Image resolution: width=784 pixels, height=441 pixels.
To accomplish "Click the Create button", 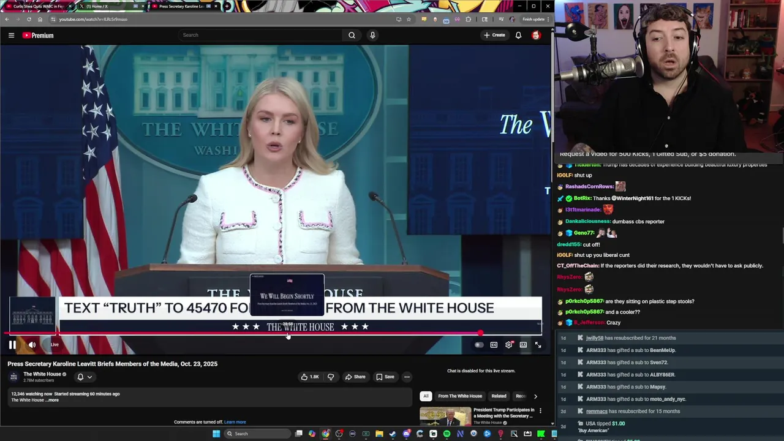I will (494, 35).
